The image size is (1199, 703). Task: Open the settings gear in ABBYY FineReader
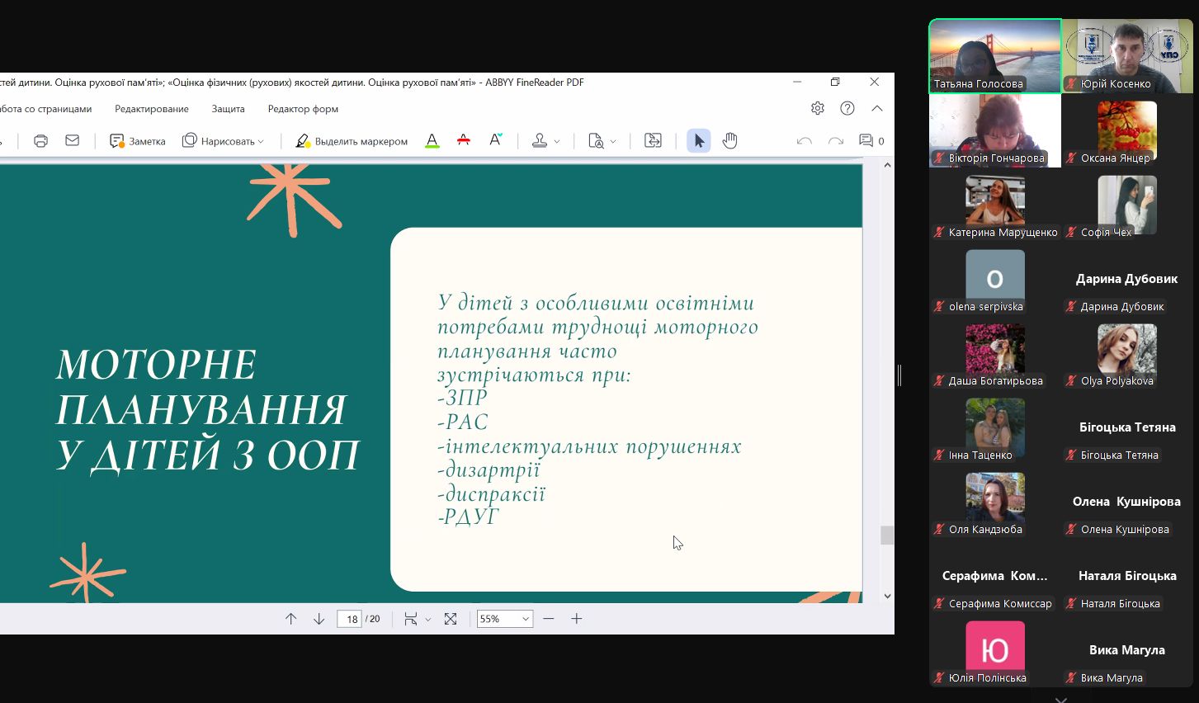point(817,108)
